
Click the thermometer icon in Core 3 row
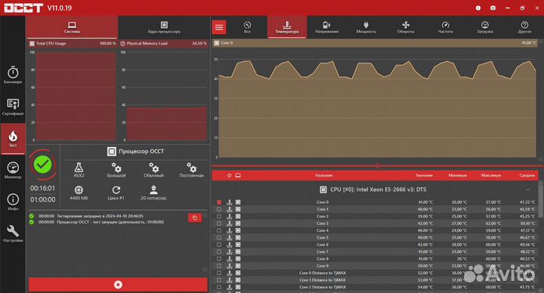coord(230,224)
